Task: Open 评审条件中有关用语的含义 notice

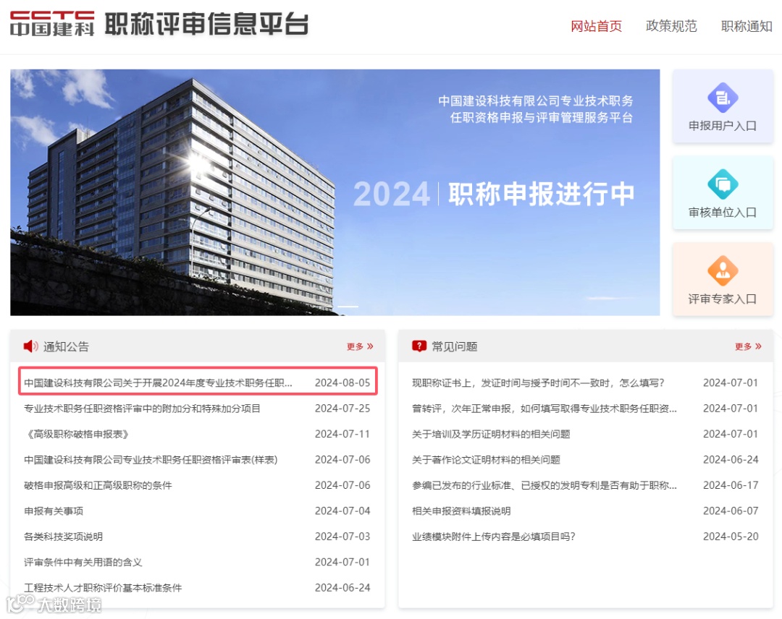Action: coord(83,563)
